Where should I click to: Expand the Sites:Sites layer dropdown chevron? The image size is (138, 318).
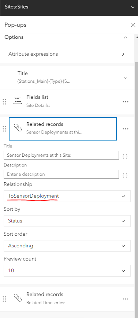(x=133, y=7)
